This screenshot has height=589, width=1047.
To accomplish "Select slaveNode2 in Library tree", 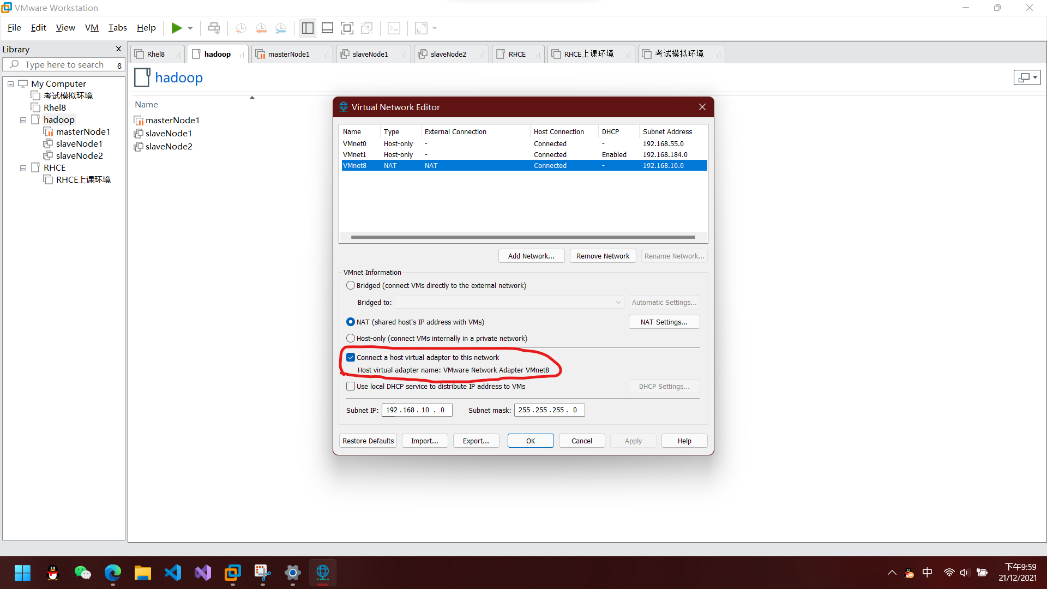I will tap(79, 156).
